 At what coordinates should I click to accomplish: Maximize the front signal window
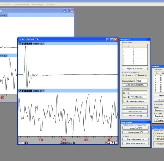[112, 40]
